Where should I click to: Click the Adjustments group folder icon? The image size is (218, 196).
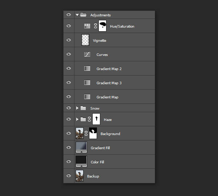83,15
